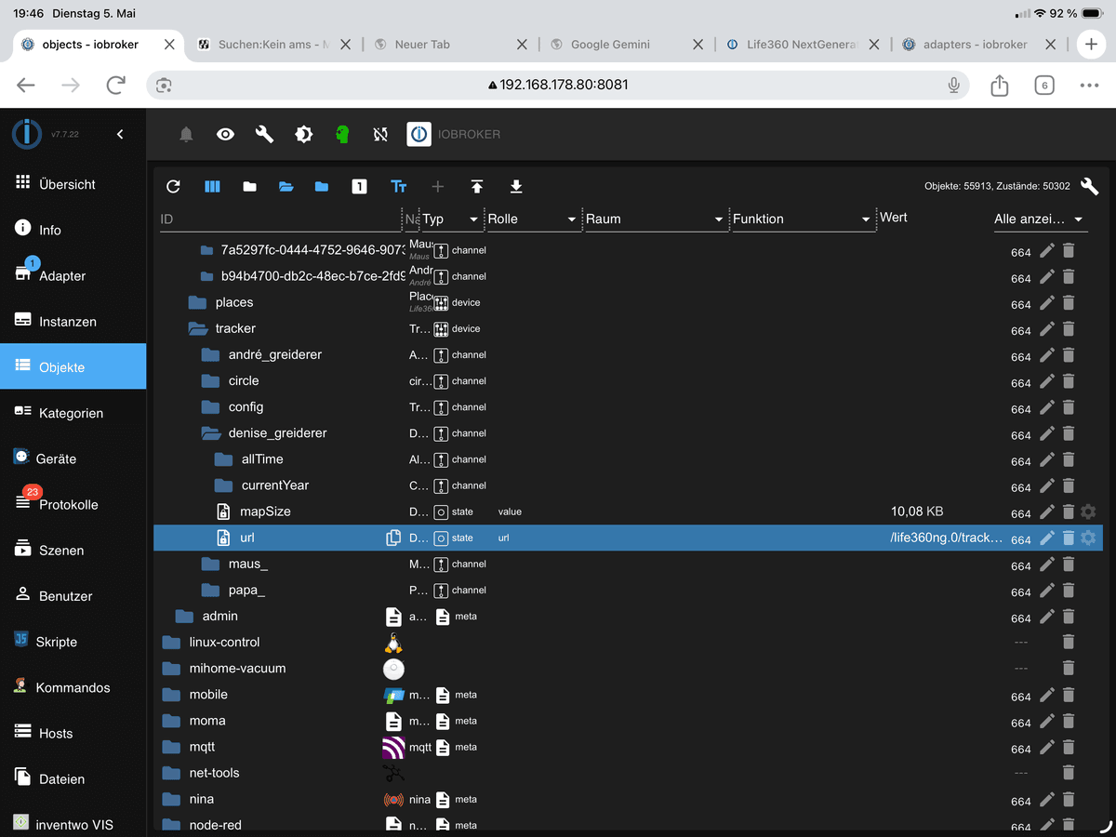Add new object with plus icon
Screen dimensions: 1116x837
[x=437, y=187]
